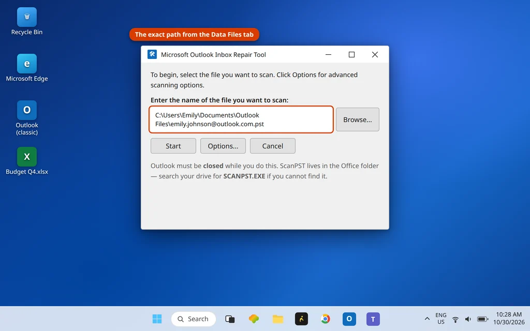Image resolution: width=530 pixels, height=331 pixels.
Task: Open the Recycle Bin desktop icon
Action: (x=27, y=22)
